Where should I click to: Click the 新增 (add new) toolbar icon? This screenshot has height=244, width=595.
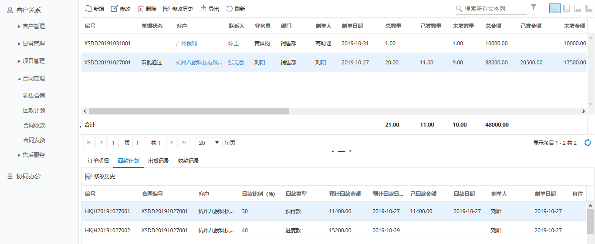88,9
